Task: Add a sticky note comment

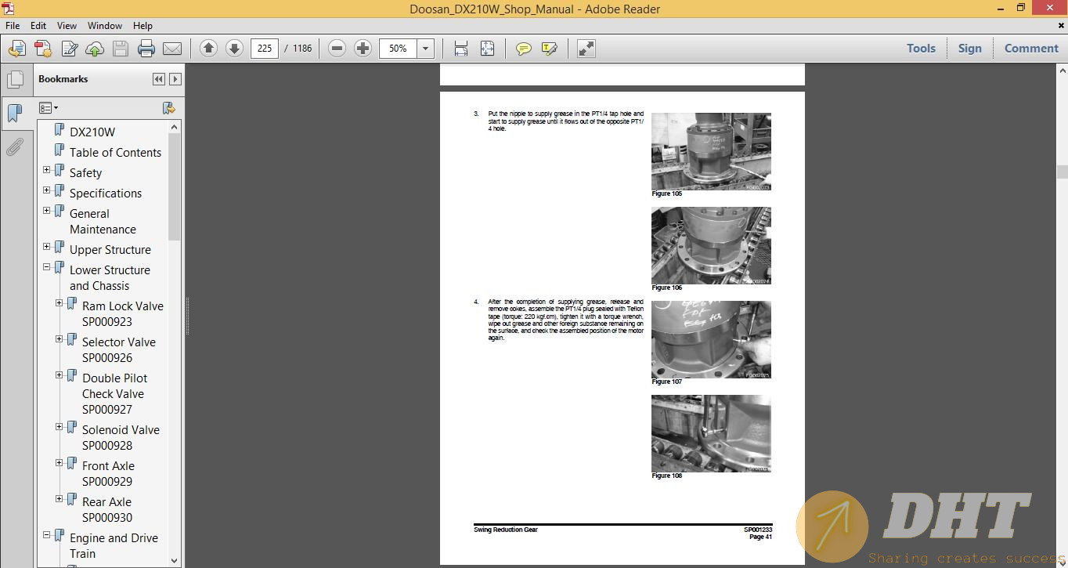Action: point(523,49)
